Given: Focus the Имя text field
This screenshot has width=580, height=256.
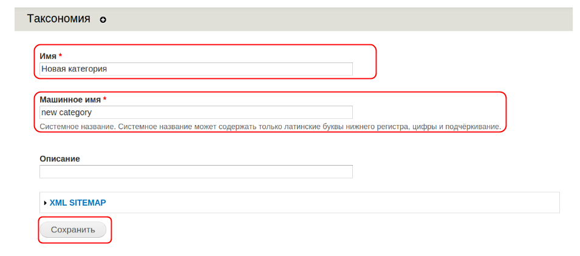Looking at the screenshot, I should coord(196,69).
